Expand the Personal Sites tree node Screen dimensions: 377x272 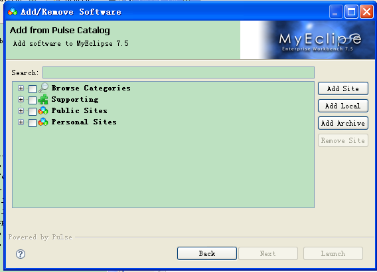pos(21,122)
